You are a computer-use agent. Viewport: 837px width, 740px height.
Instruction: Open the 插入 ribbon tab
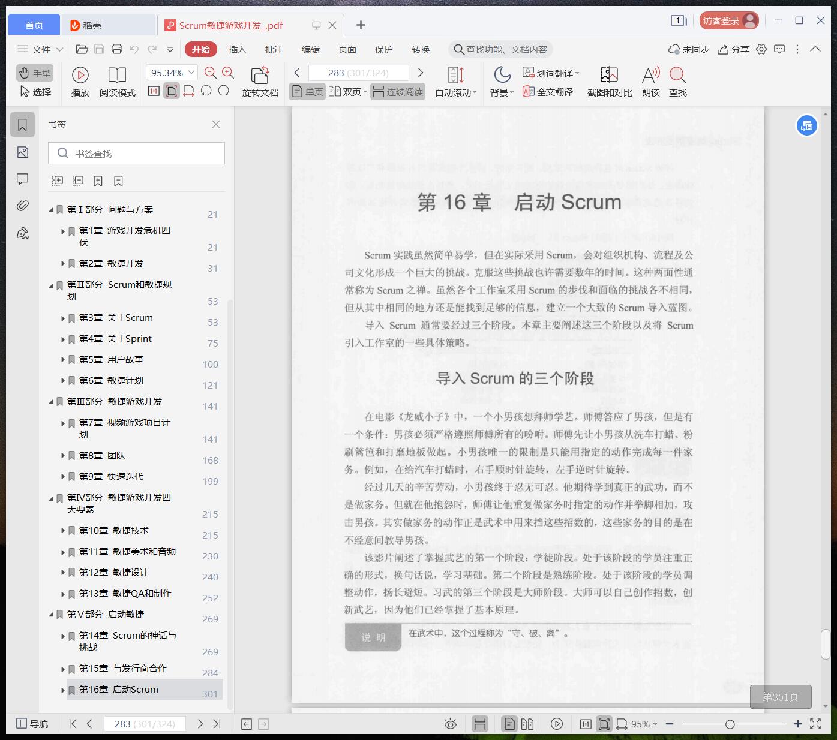(x=238, y=49)
